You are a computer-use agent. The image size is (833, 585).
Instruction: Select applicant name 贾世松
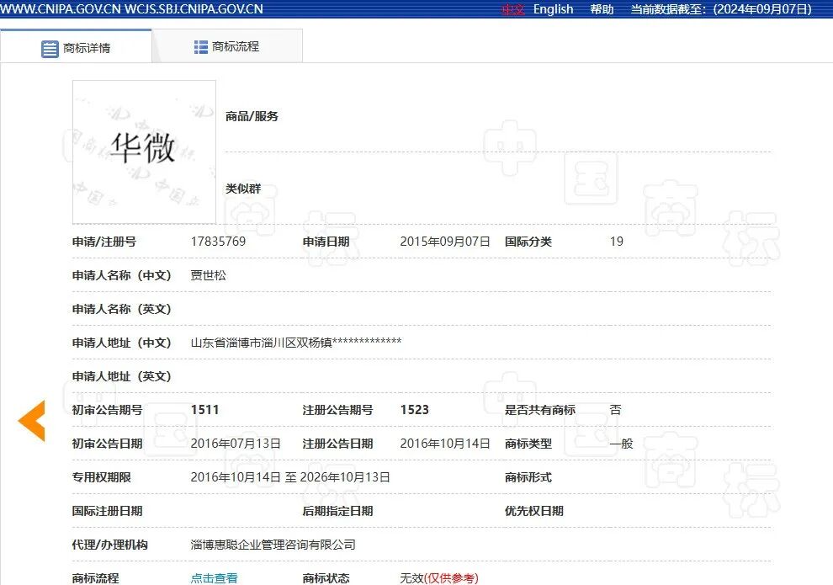coord(208,275)
